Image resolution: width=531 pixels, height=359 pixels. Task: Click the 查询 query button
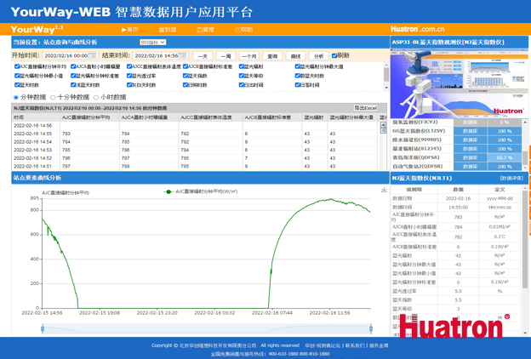[x=272, y=56]
